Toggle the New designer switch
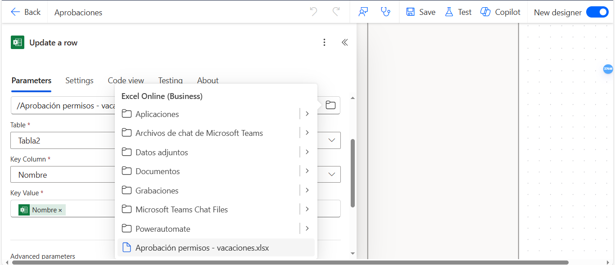 [x=597, y=12]
